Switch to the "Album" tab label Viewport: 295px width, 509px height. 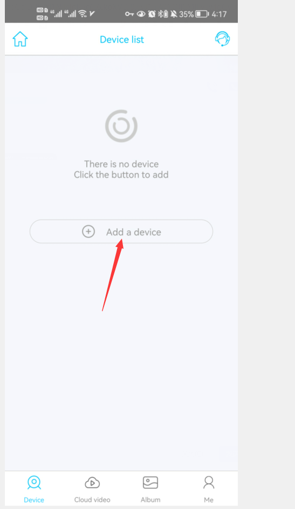point(150,500)
